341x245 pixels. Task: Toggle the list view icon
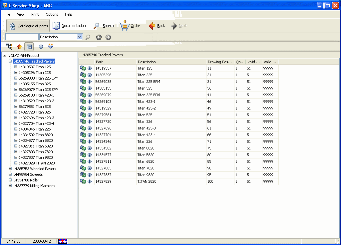pyautogui.click(x=29, y=47)
